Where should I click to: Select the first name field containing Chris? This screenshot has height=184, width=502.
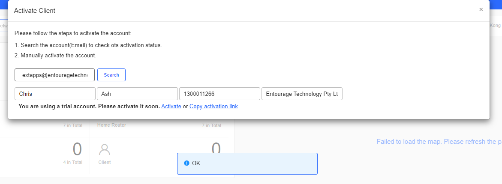(x=55, y=94)
